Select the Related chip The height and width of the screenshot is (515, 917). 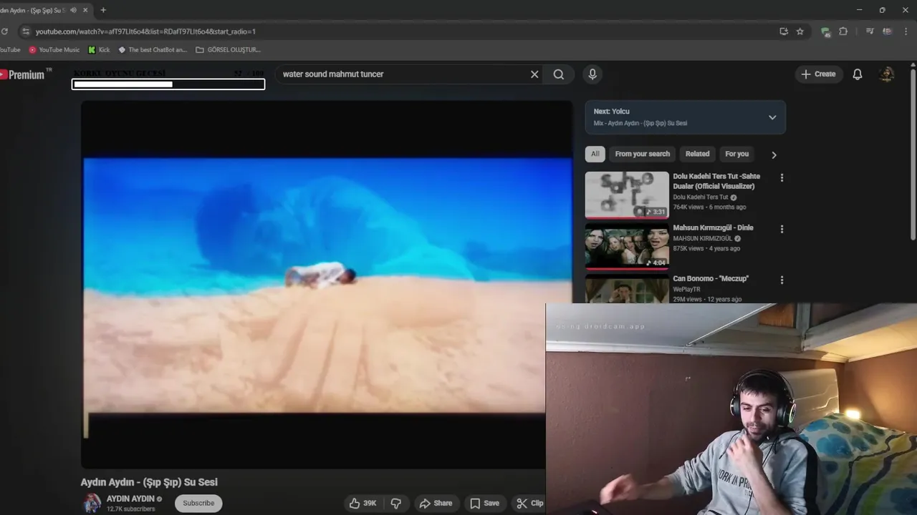(697, 154)
